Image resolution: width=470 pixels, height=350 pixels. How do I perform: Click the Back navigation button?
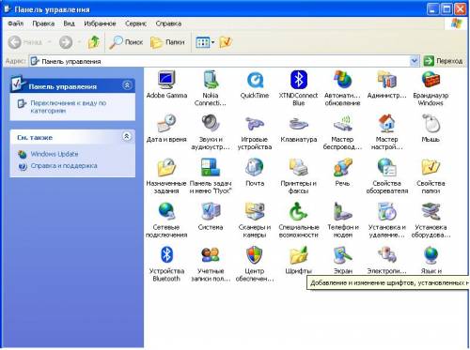coord(25,42)
